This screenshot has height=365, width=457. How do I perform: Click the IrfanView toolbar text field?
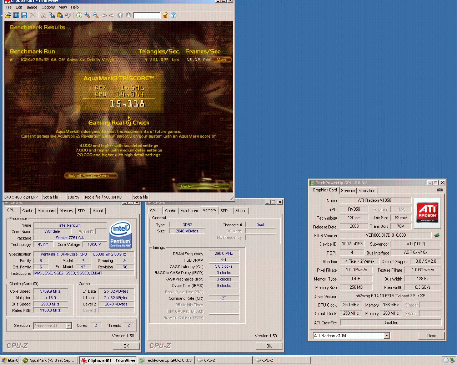(x=147, y=15)
